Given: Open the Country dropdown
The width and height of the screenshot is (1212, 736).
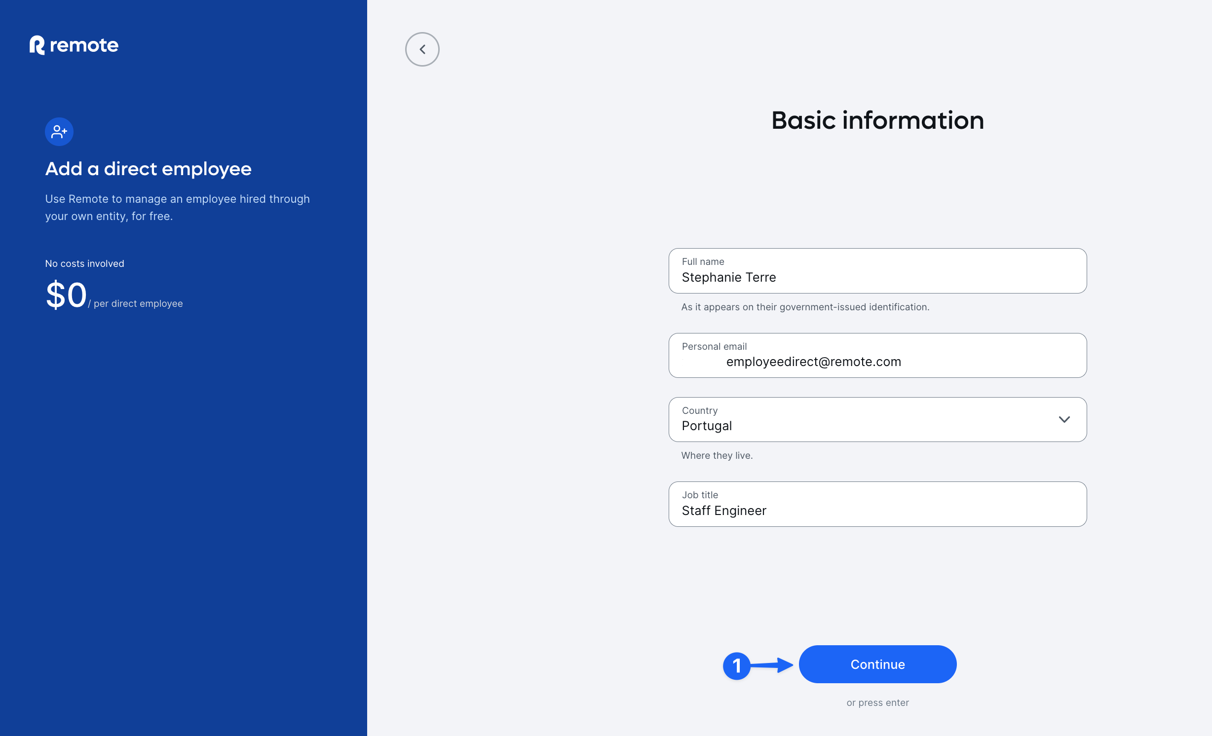Looking at the screenshot, I should (877, 420).
